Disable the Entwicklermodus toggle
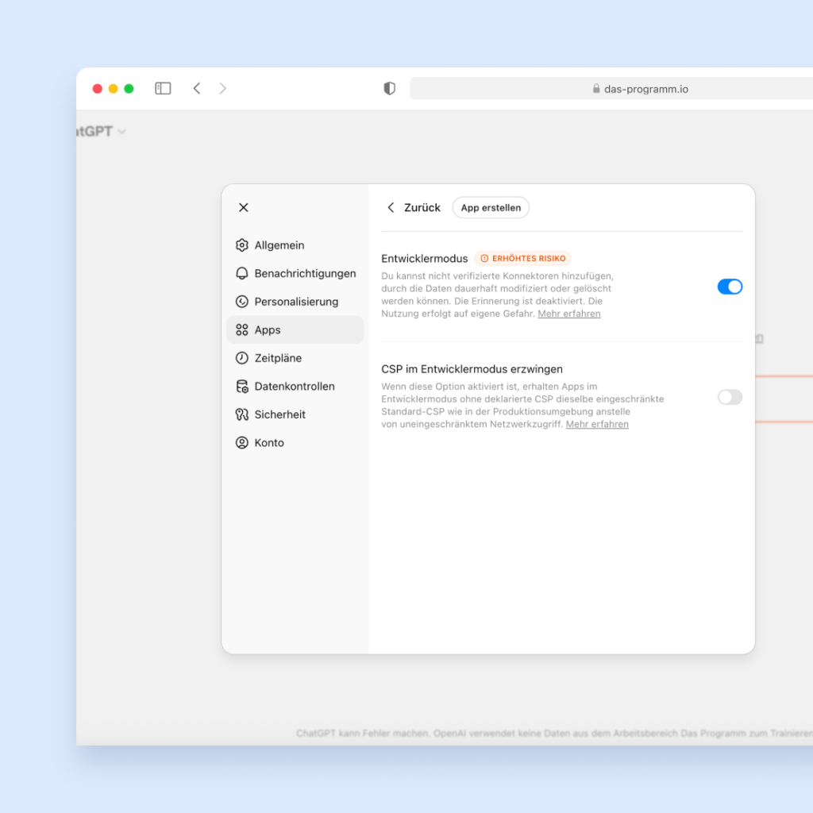Viewport: 813px width, 813px height. coord(730,287)
